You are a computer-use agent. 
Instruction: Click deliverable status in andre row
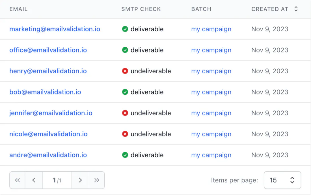tap(147, 155)
